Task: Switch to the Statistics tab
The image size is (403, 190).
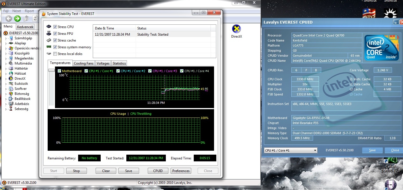Action: tap(119, 63)
